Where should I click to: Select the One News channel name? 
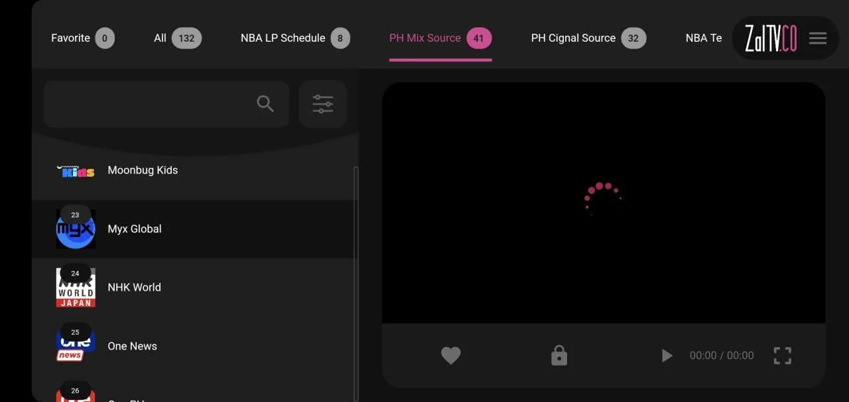133,346
